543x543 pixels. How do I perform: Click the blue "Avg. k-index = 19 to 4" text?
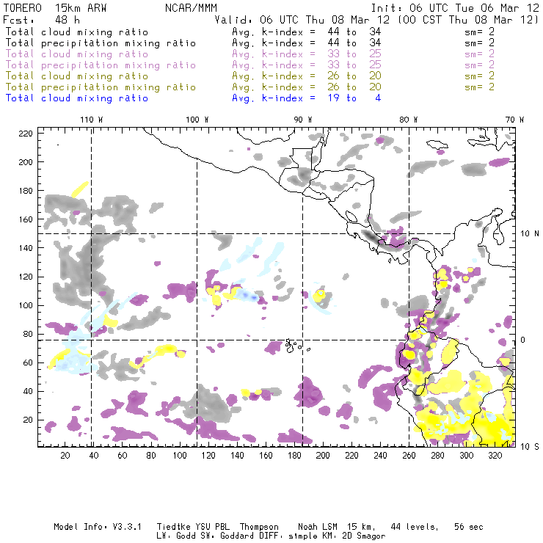coord(307,98)
